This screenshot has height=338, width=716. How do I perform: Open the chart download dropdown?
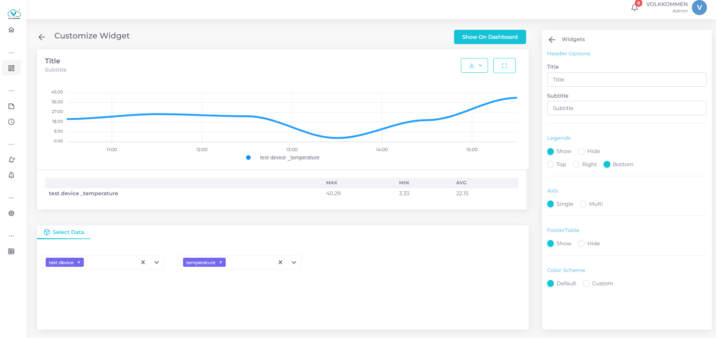point(474,66)
